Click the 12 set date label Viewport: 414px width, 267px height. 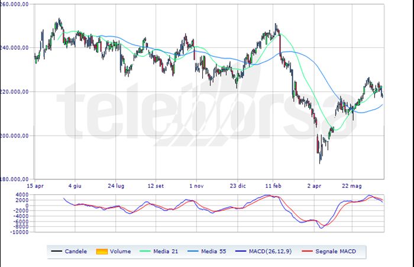pyautogui.click(x=156, y=186)
